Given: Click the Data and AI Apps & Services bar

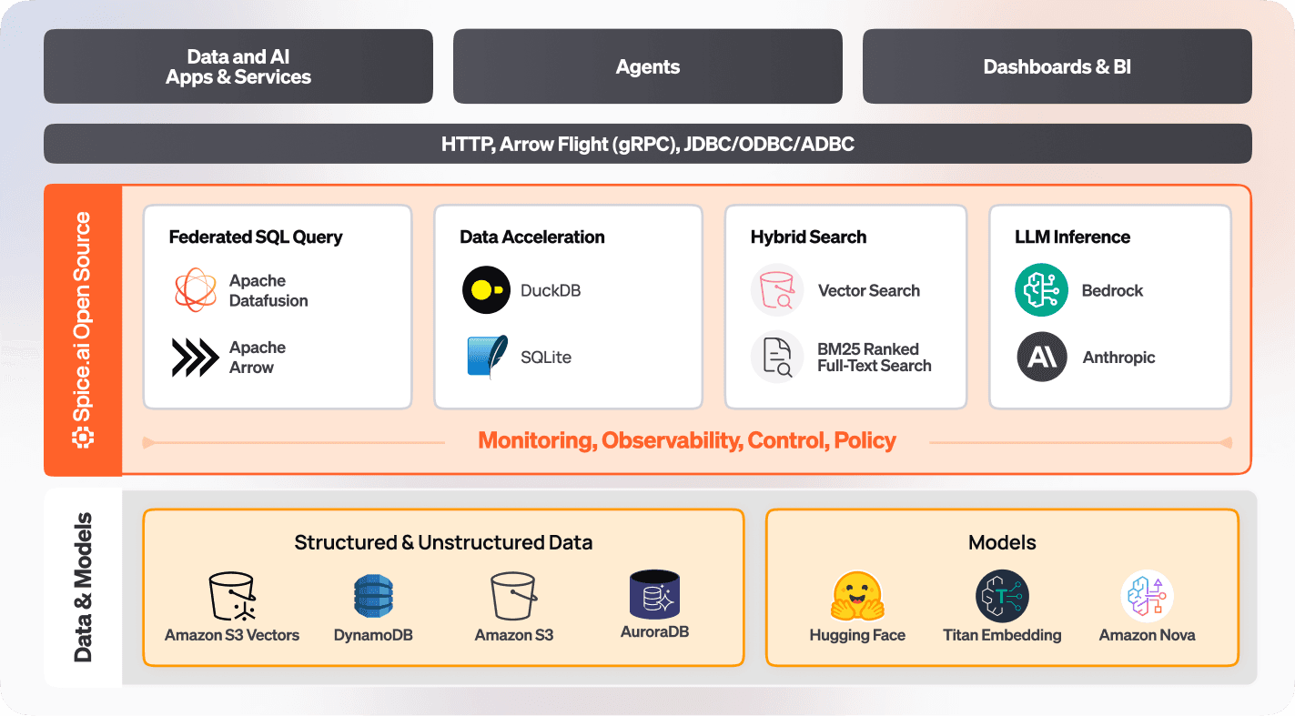Looking at the screenshot, I should 238,66.
